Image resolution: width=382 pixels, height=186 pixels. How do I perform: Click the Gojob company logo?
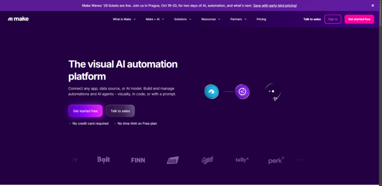207,160
